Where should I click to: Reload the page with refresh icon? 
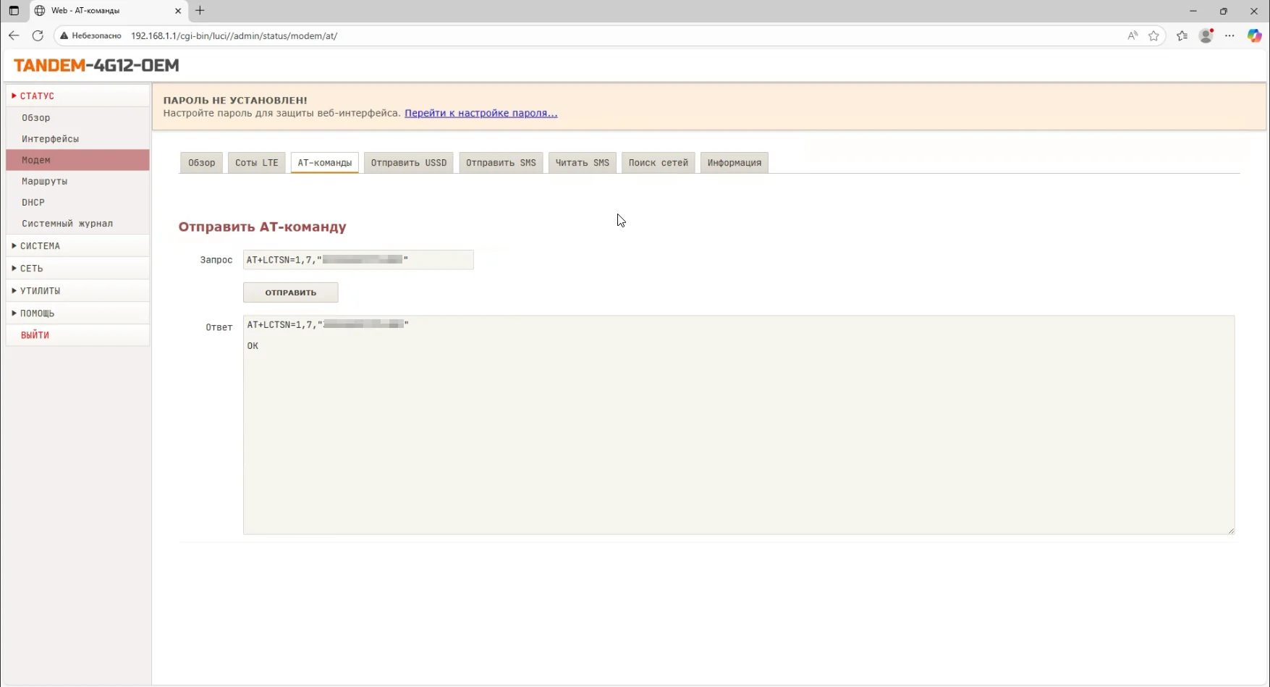(x=38, y=35)
